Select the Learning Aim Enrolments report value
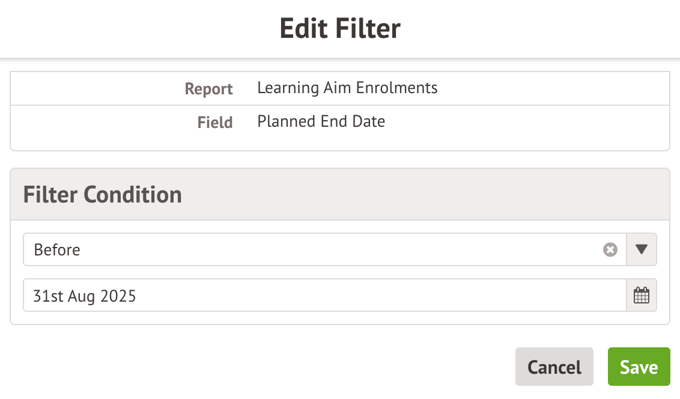Image resolution: width=680 pixels, height=399 pixels. pos(347,88)
